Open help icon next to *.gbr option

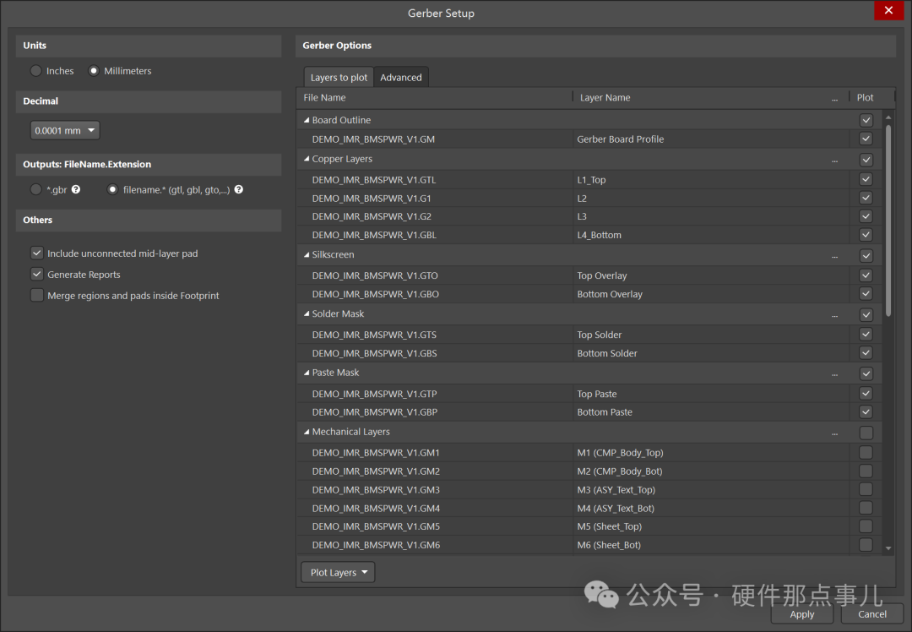point(76,190)
